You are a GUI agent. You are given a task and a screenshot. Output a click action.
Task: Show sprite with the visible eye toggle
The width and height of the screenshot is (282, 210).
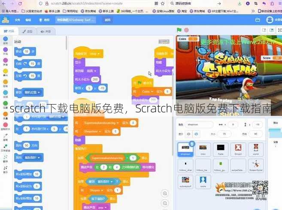click(x=189, y=134)
